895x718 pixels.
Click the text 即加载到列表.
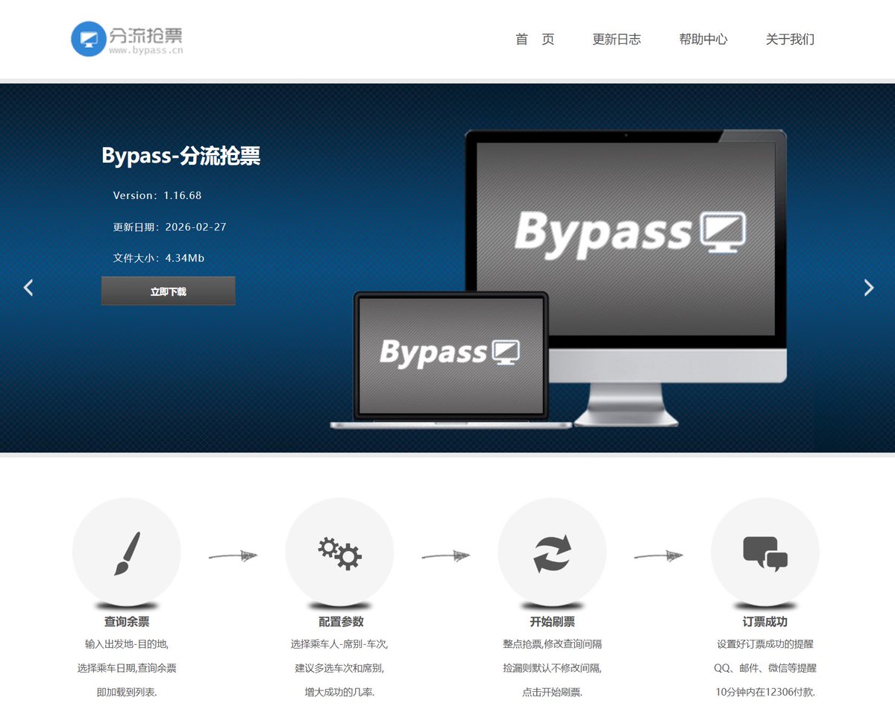pyautogui.click(x=127, y=692)
